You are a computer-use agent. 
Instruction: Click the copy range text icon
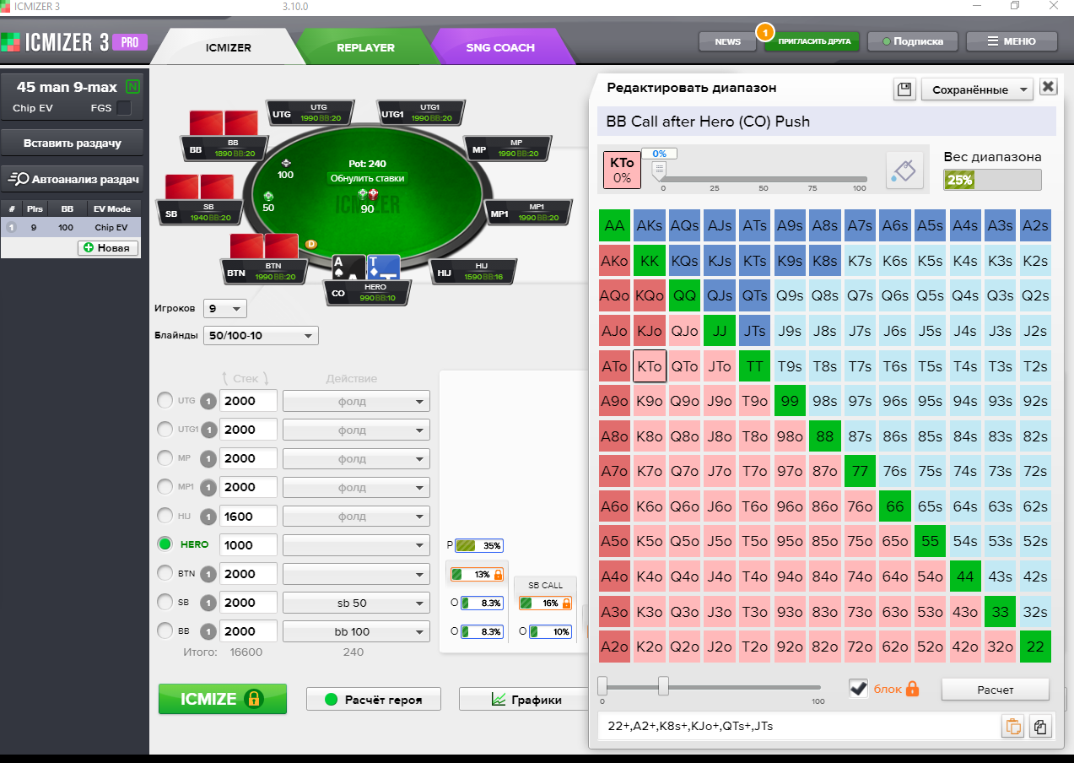(1040, 726)
